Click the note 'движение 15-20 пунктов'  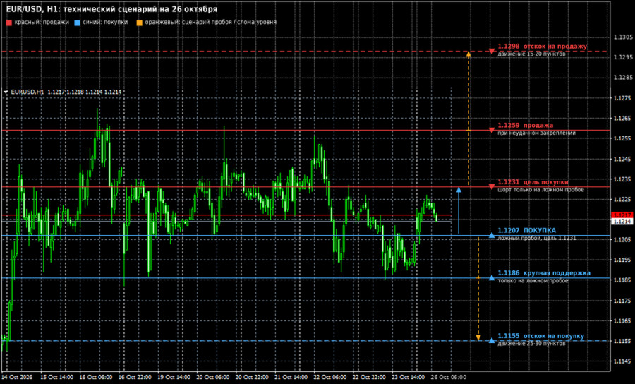point(531,54)
